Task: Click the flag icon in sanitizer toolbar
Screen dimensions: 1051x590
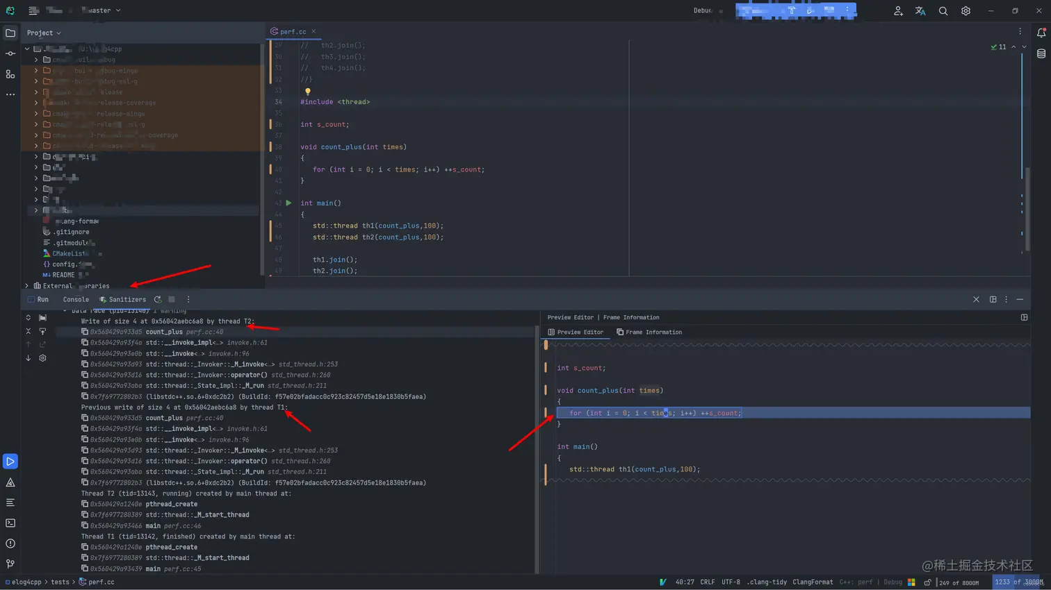Action: coord(42,318)
